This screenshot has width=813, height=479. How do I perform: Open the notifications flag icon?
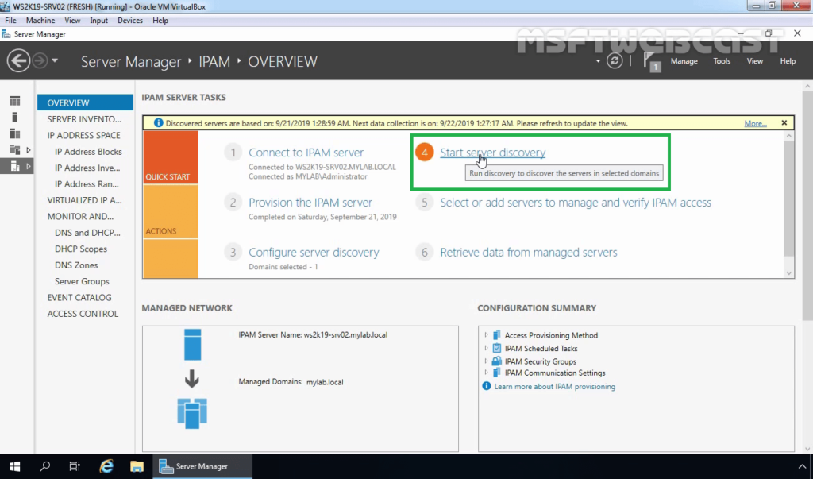coord(651,62)
